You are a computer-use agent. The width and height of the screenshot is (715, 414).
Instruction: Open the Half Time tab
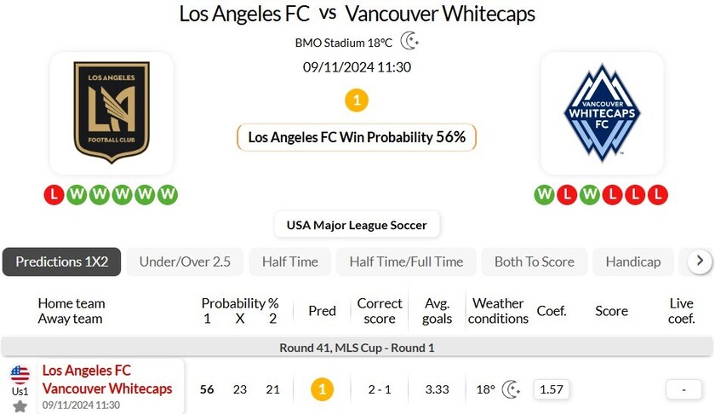click(x=289, y=262)
